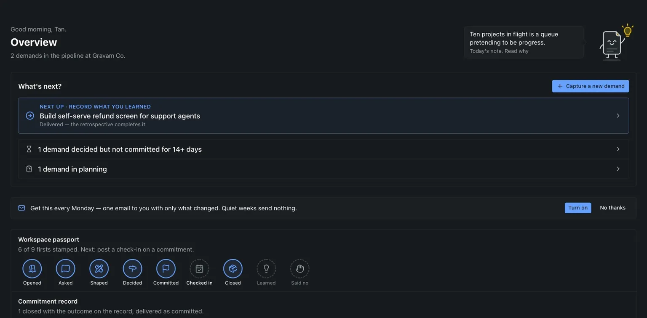Click the Asked stamp speech-bubble icon
This screenshot has height=318, width=647.
[66, 269]
